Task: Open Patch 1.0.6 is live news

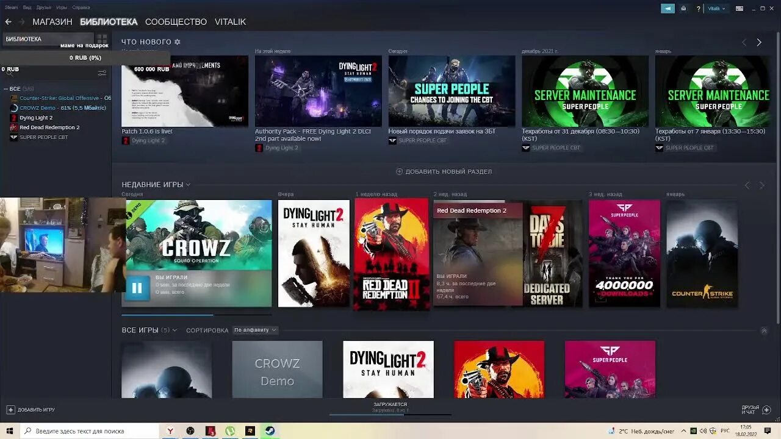Action: (x=185, y=91)
